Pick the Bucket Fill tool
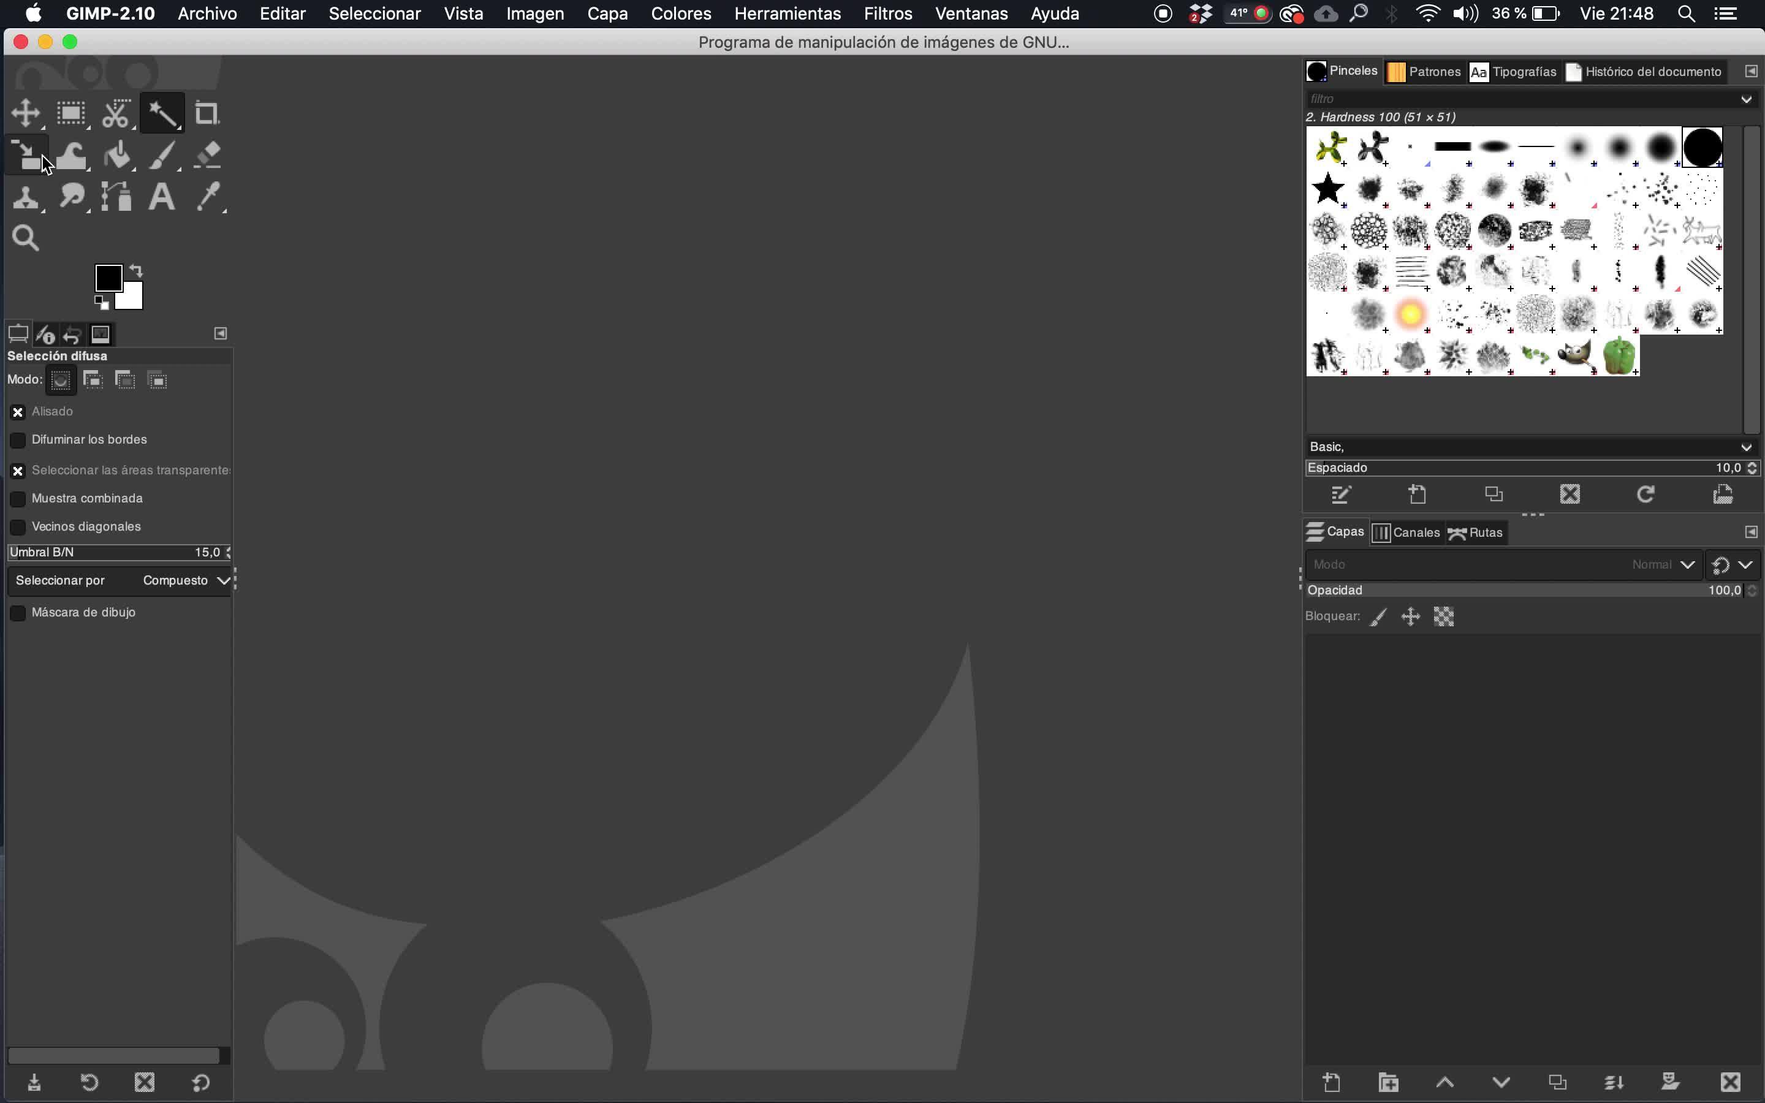1765x1103 pixels. pyautogui.click(x=116, y=156)
